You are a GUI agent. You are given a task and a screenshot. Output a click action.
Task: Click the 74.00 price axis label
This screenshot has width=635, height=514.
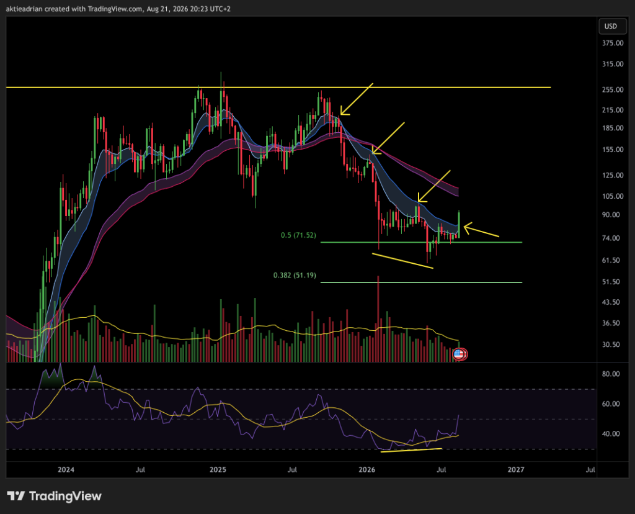click(x=611, y=238)
